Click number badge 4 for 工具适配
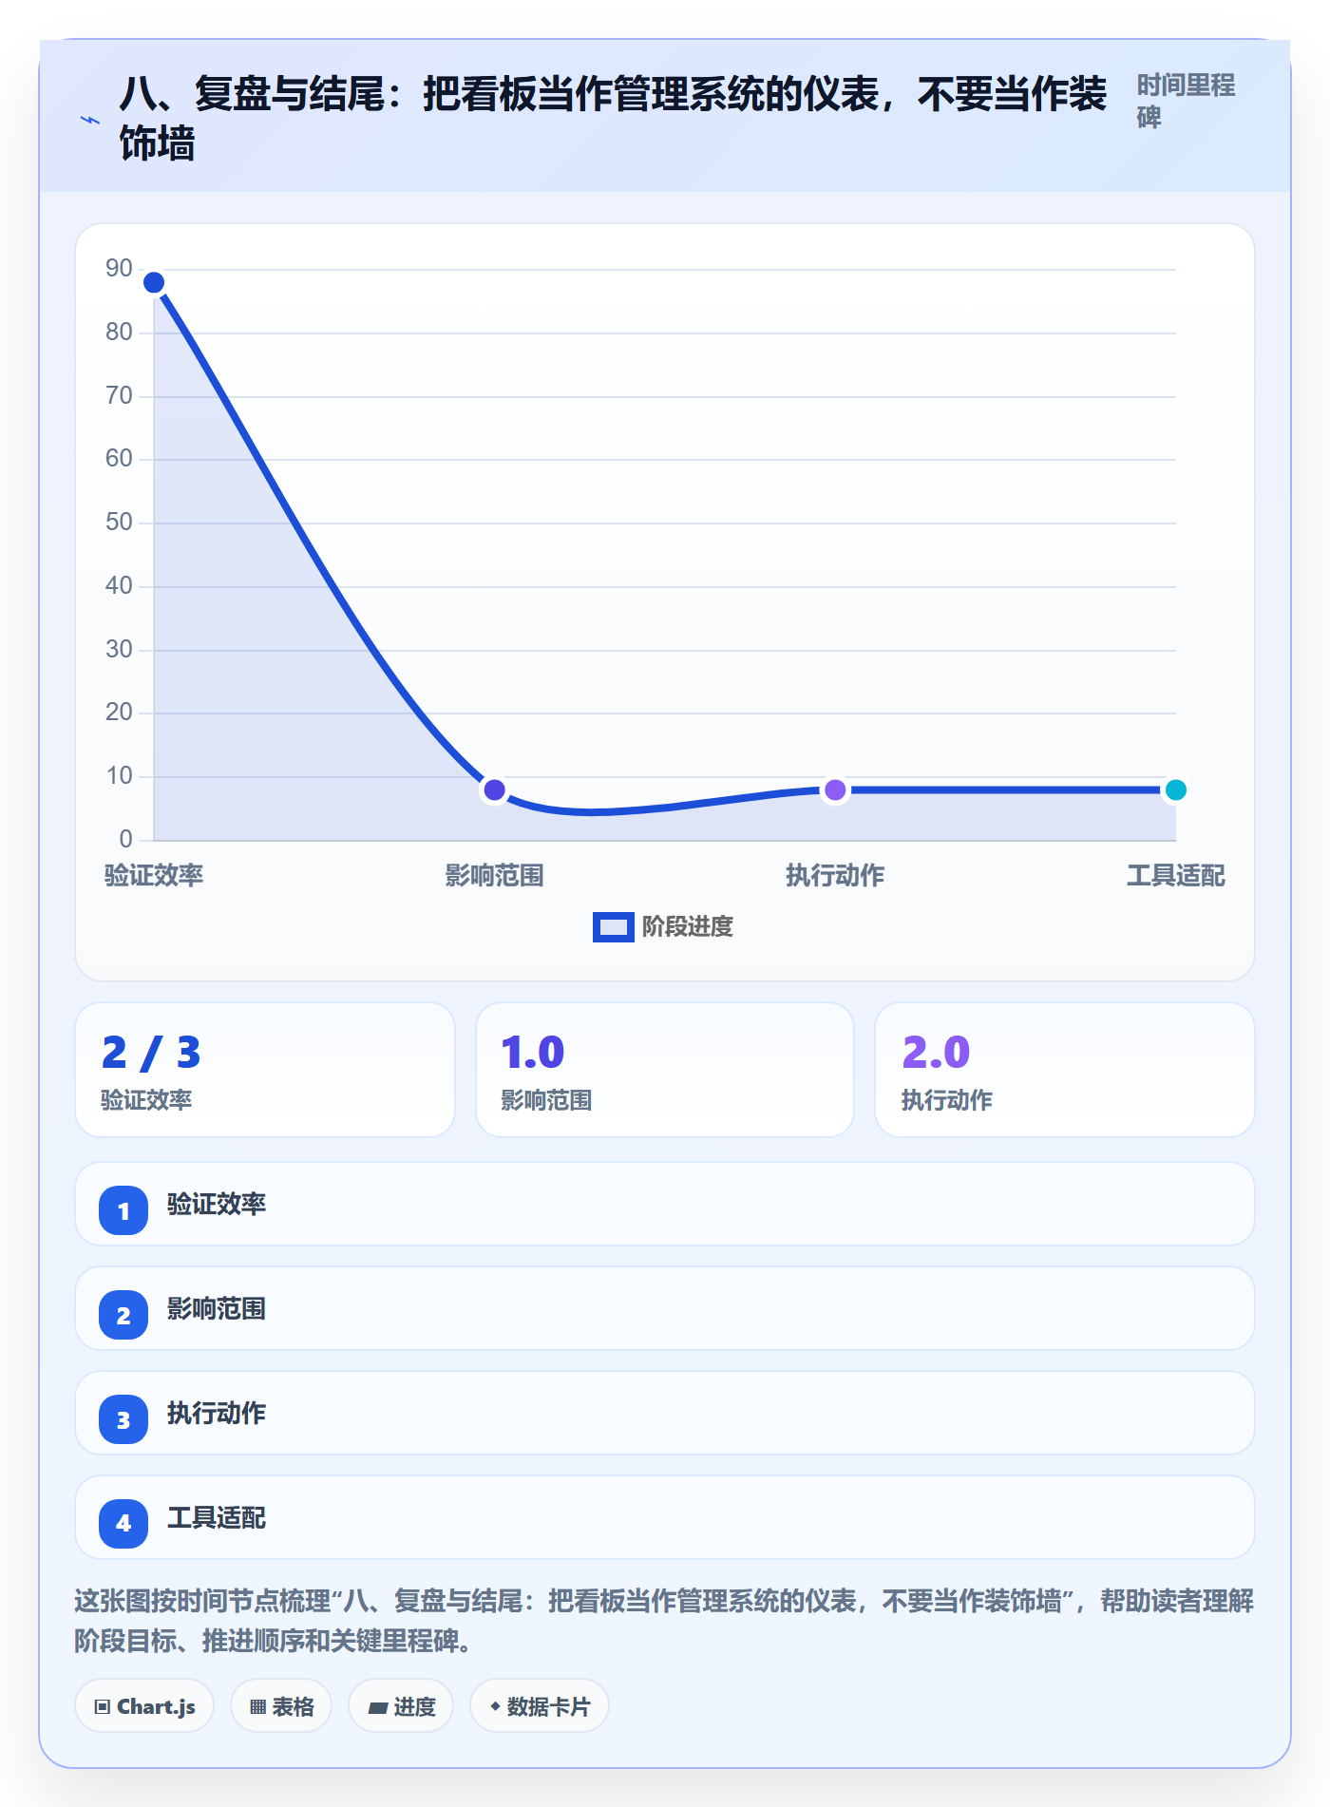 [123, 1524]
